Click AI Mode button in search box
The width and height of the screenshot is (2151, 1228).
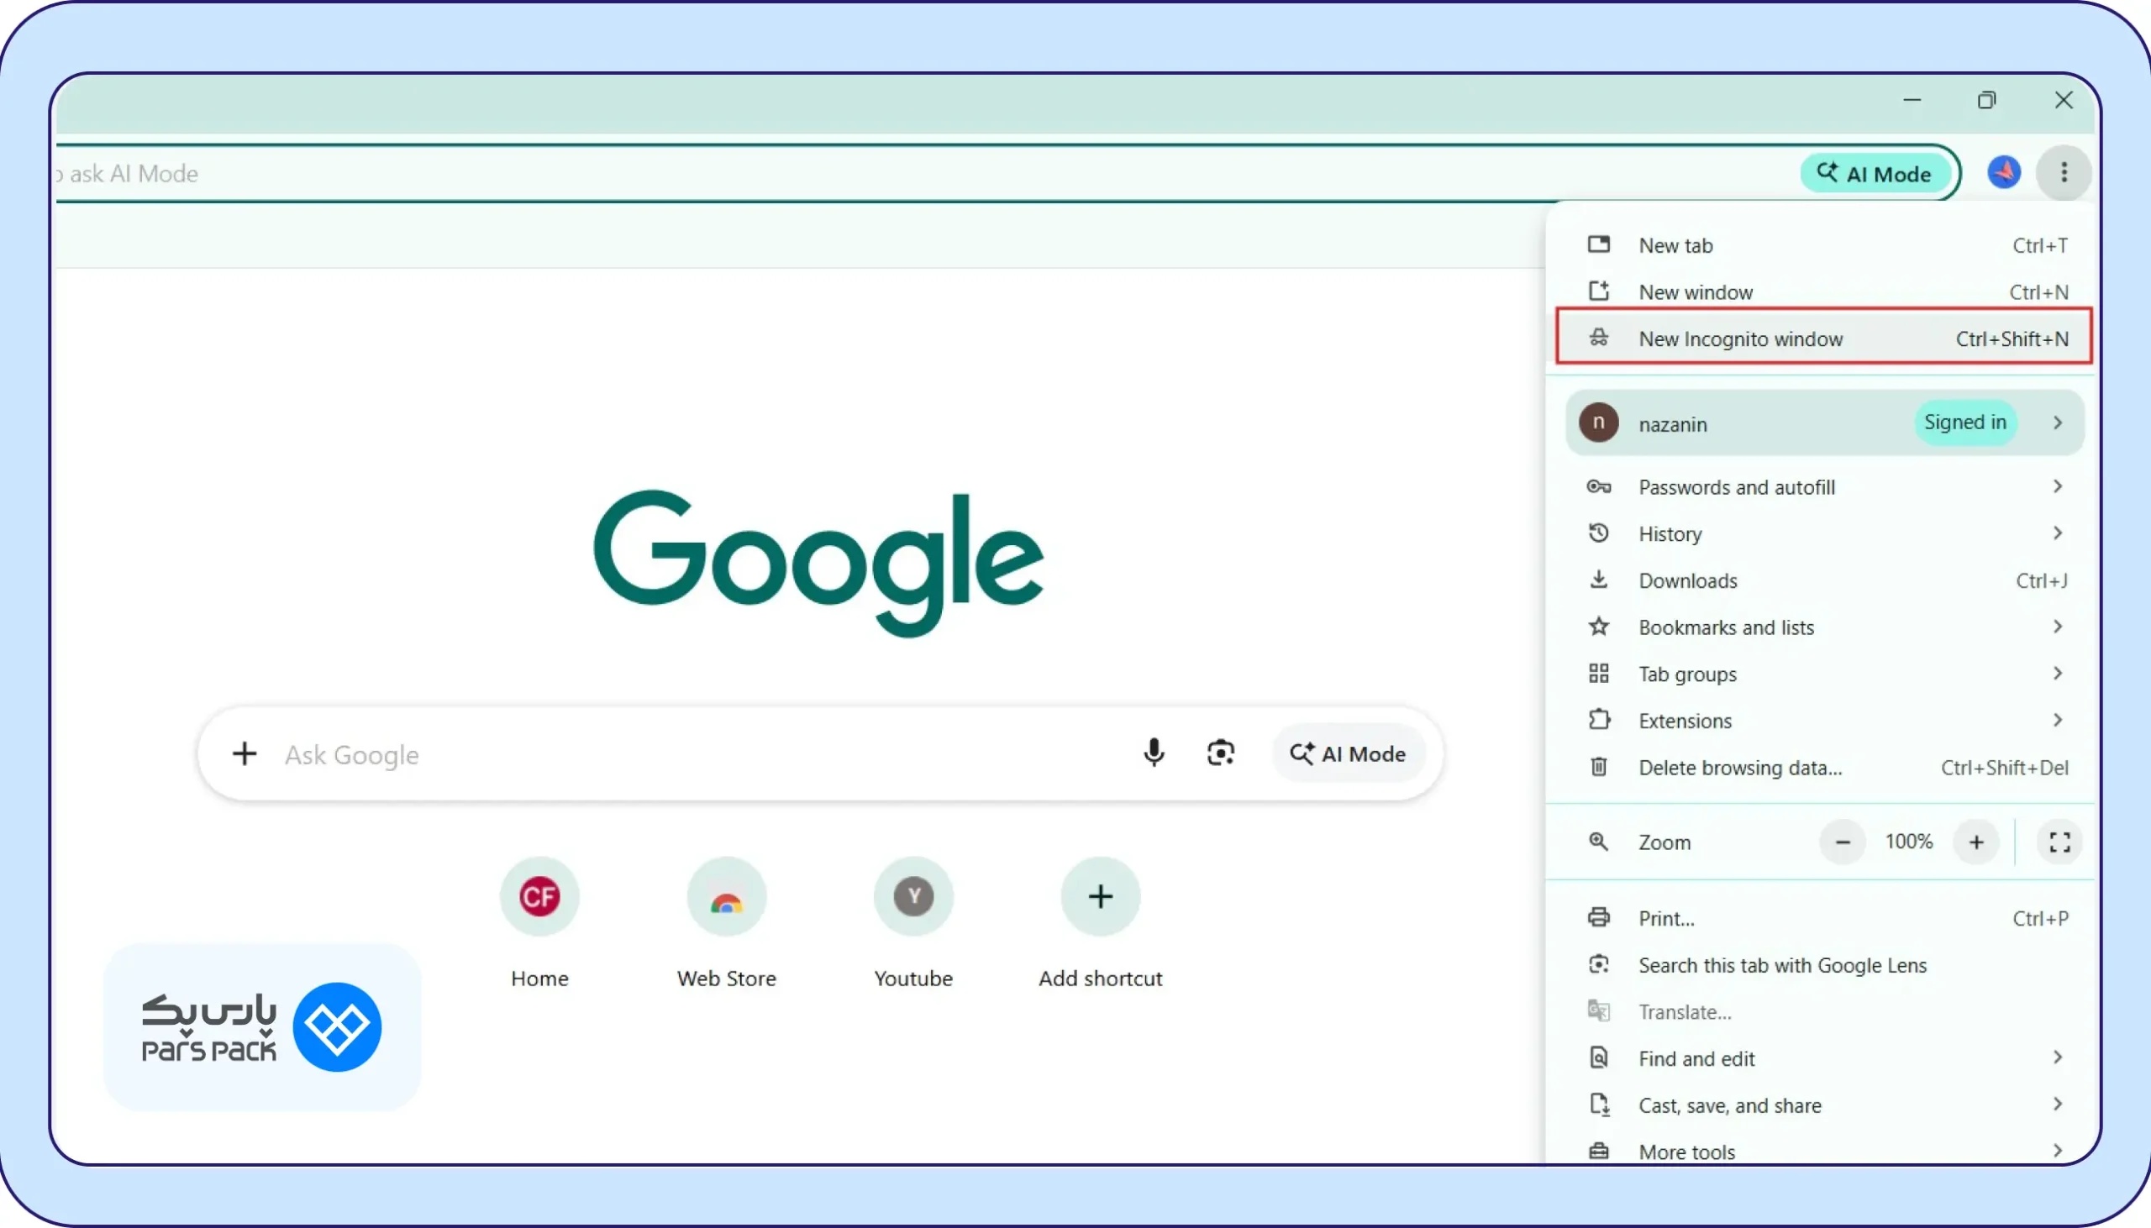point(1348,753)
